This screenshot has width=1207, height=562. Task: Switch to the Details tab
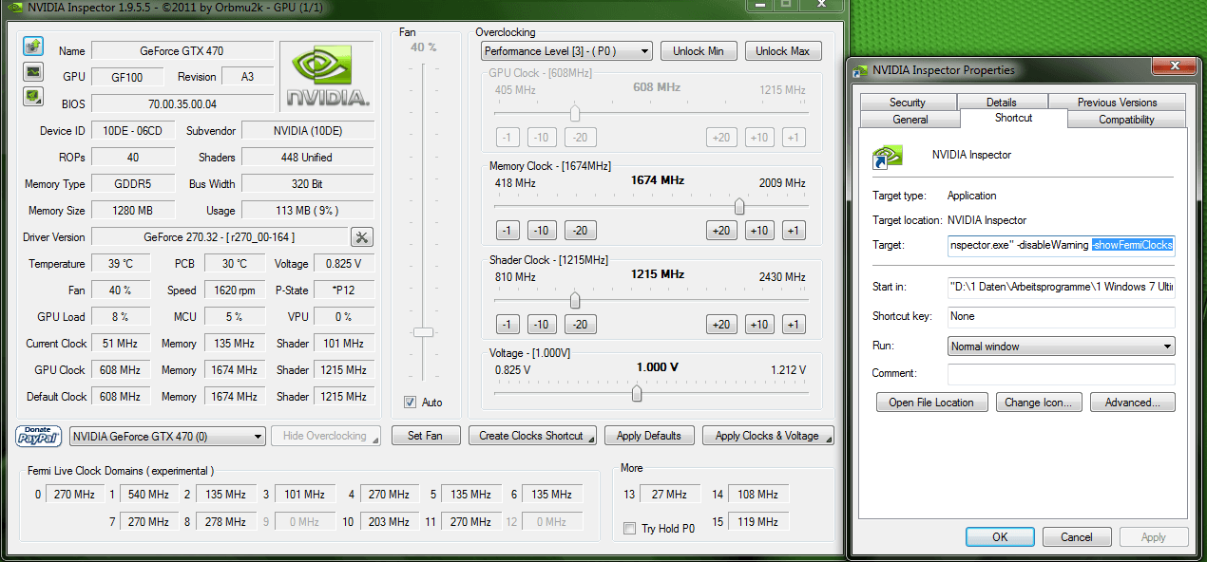pyautogui.click(x=1002, y=103)
